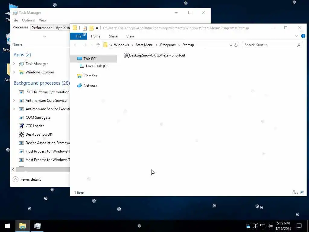
Task: Click New Folder quick access toolbar icon
Action: [91, 28]
